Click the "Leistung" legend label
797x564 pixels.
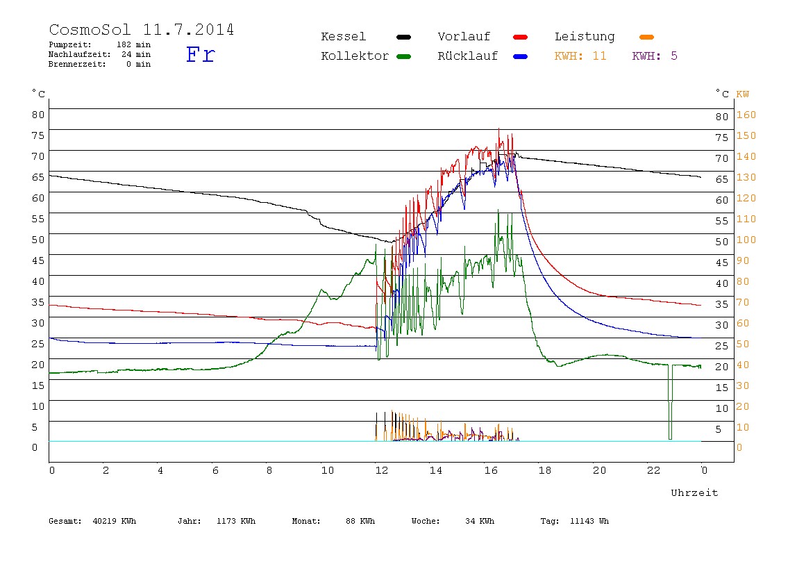[585, 37]
